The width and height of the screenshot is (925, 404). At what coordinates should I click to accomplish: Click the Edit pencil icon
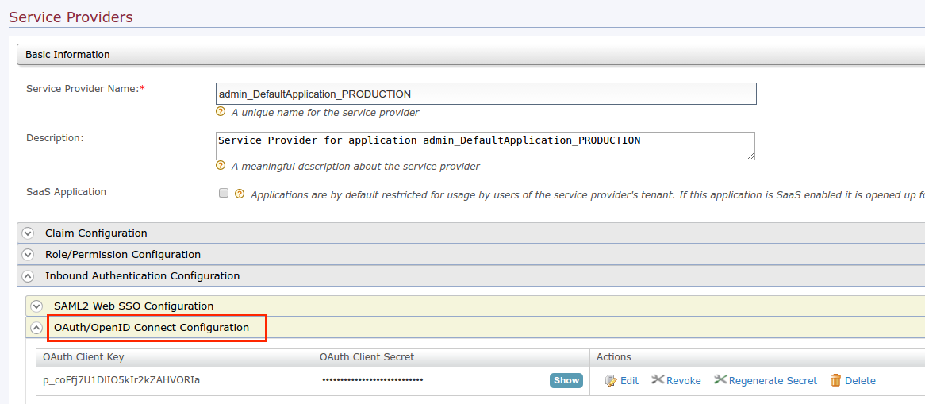click(611, 381)
